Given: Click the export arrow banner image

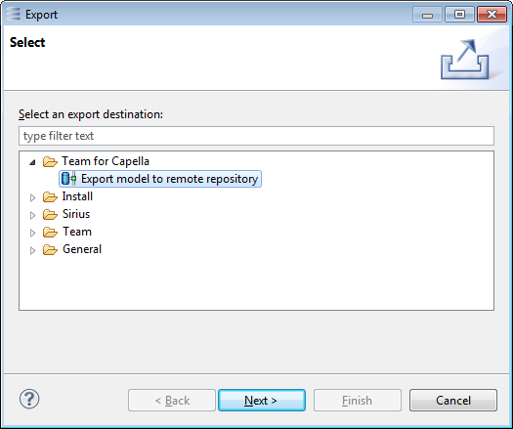Looking at the screenshot, I should click(464, 60).
